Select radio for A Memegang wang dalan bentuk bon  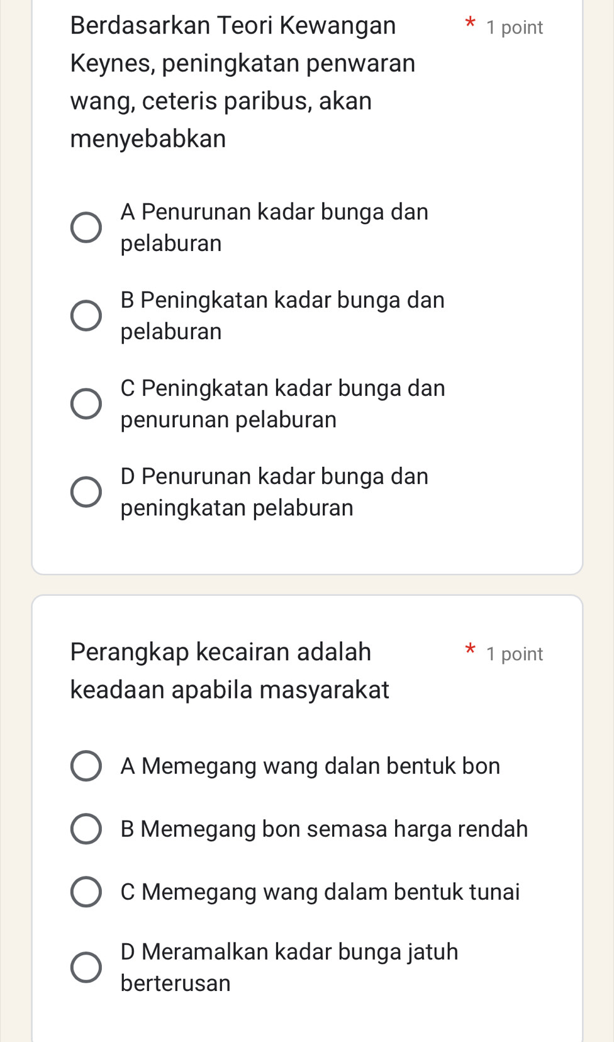pyautogui.click(x=86, y=766)
